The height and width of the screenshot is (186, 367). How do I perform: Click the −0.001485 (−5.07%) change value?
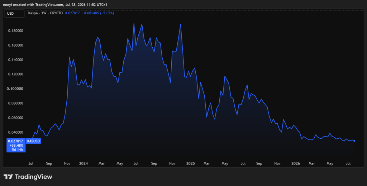98,13
